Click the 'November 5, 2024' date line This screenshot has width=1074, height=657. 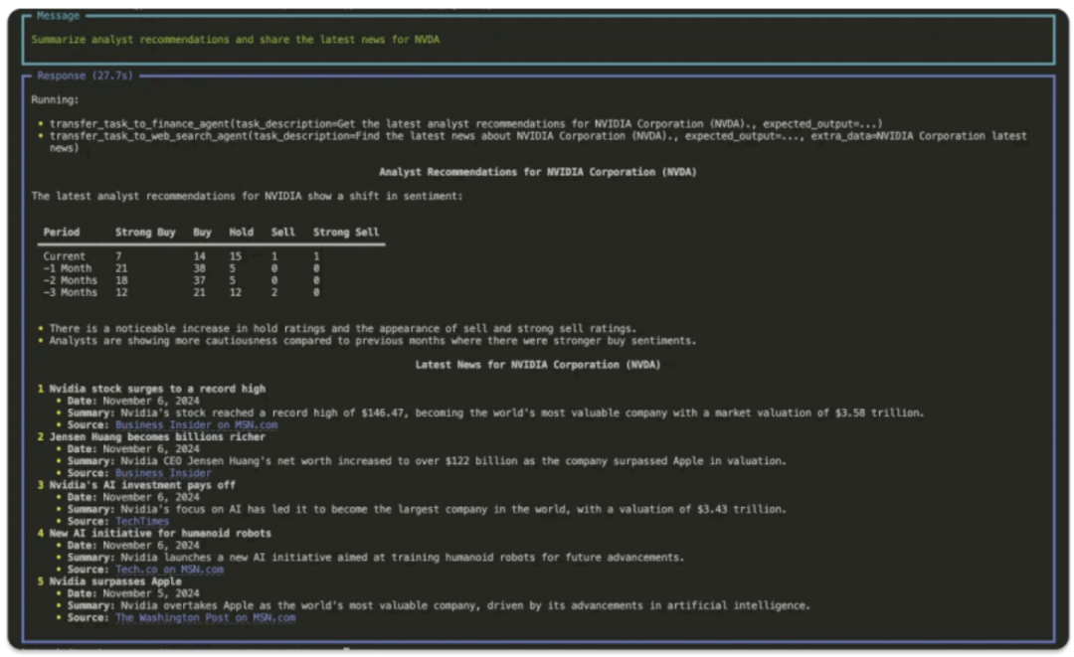[x=133, y=593]
